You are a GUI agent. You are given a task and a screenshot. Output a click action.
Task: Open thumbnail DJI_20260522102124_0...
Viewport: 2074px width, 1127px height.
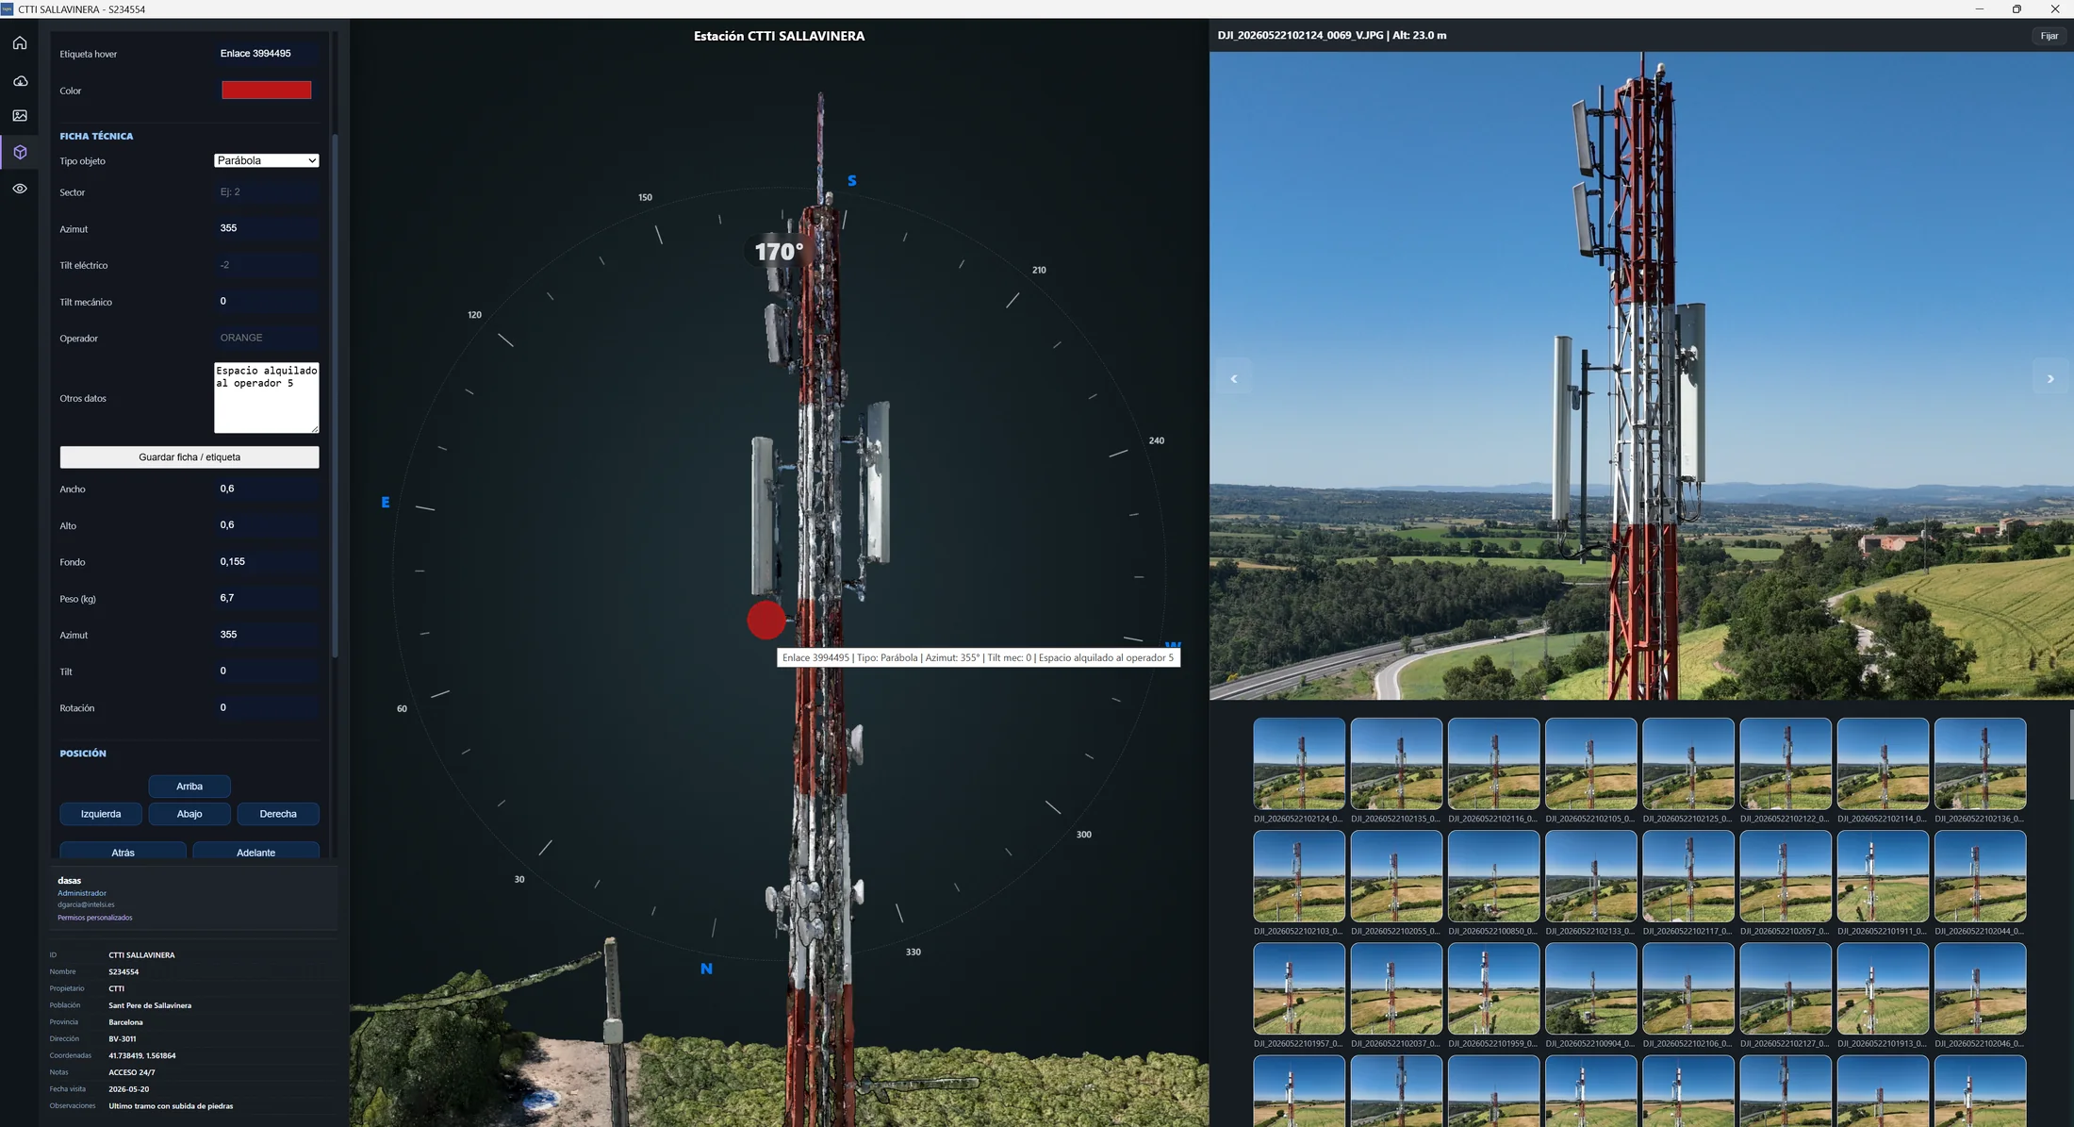1299,764
